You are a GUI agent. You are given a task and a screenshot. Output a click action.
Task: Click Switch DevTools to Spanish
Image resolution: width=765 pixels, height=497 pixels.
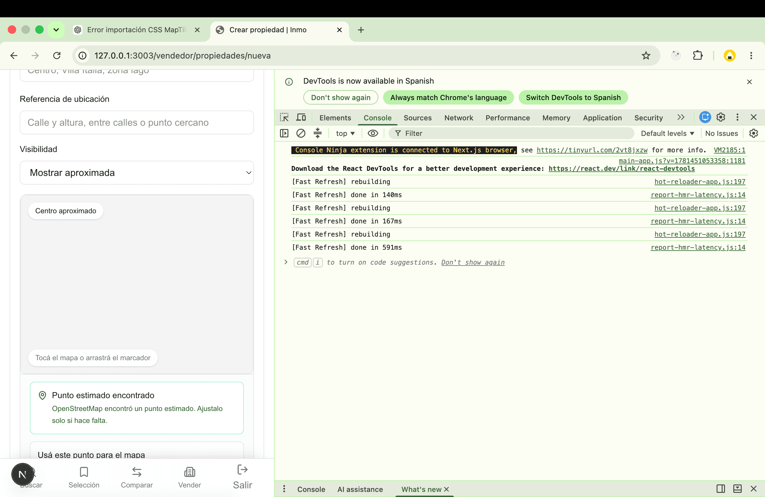tap(573, 97)
